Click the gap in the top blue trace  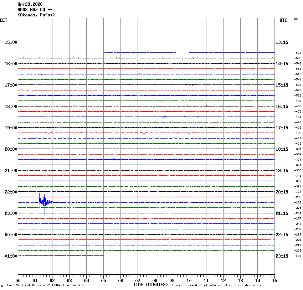tap(182, 53)
